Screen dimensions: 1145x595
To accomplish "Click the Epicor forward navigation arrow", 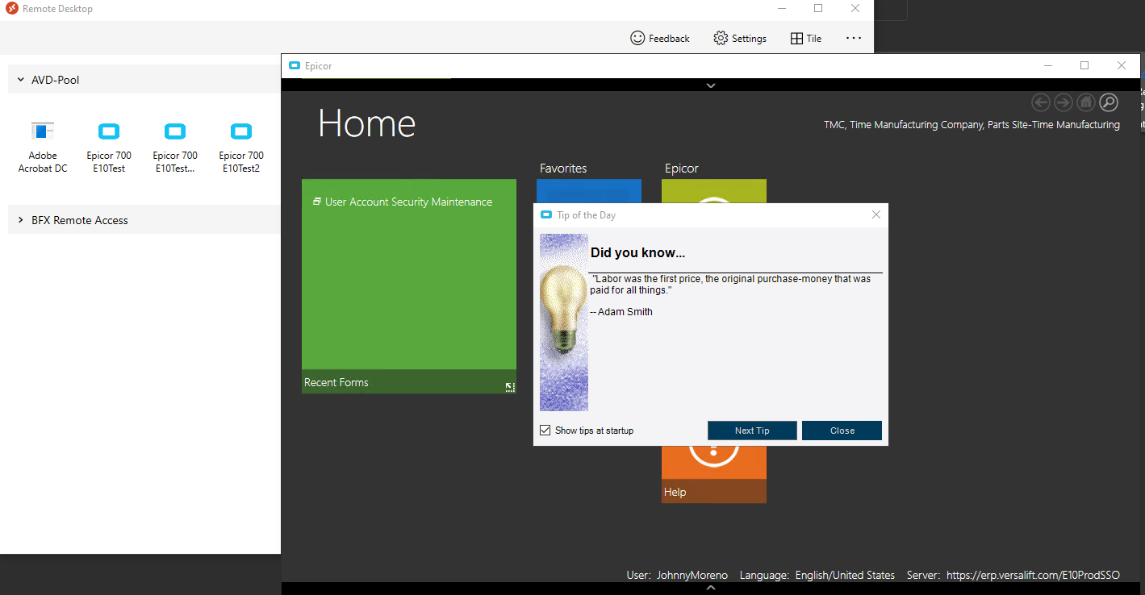I will [1064, 102].
